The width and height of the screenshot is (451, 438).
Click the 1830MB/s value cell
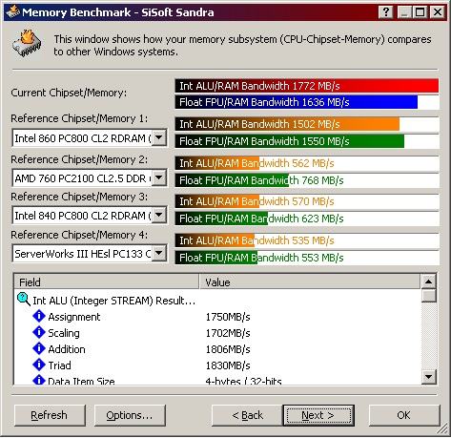pos(228,365)
